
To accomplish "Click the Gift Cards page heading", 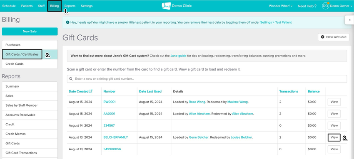I will [x=80, y=37].
